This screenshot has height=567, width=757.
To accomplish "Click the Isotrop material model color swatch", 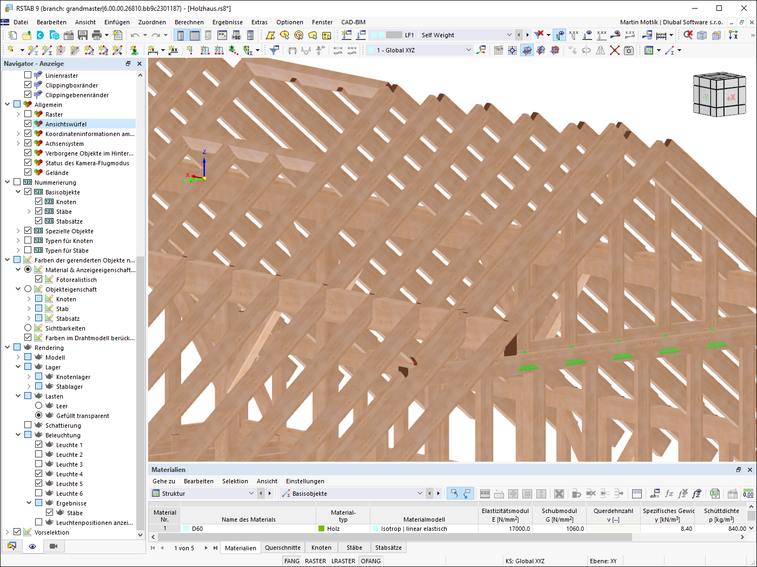I will (x=375, y=529).
